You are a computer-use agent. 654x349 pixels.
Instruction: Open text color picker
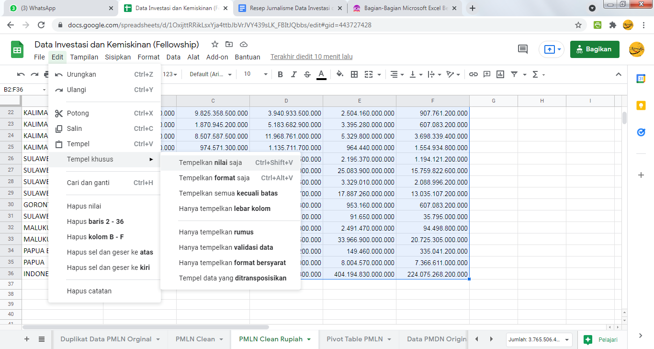pyautogui.click(x=321, y=74)
